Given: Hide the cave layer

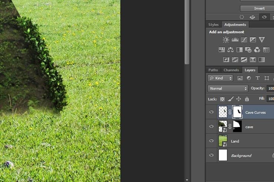Looking at the screenshot, I should coord(211,126).
